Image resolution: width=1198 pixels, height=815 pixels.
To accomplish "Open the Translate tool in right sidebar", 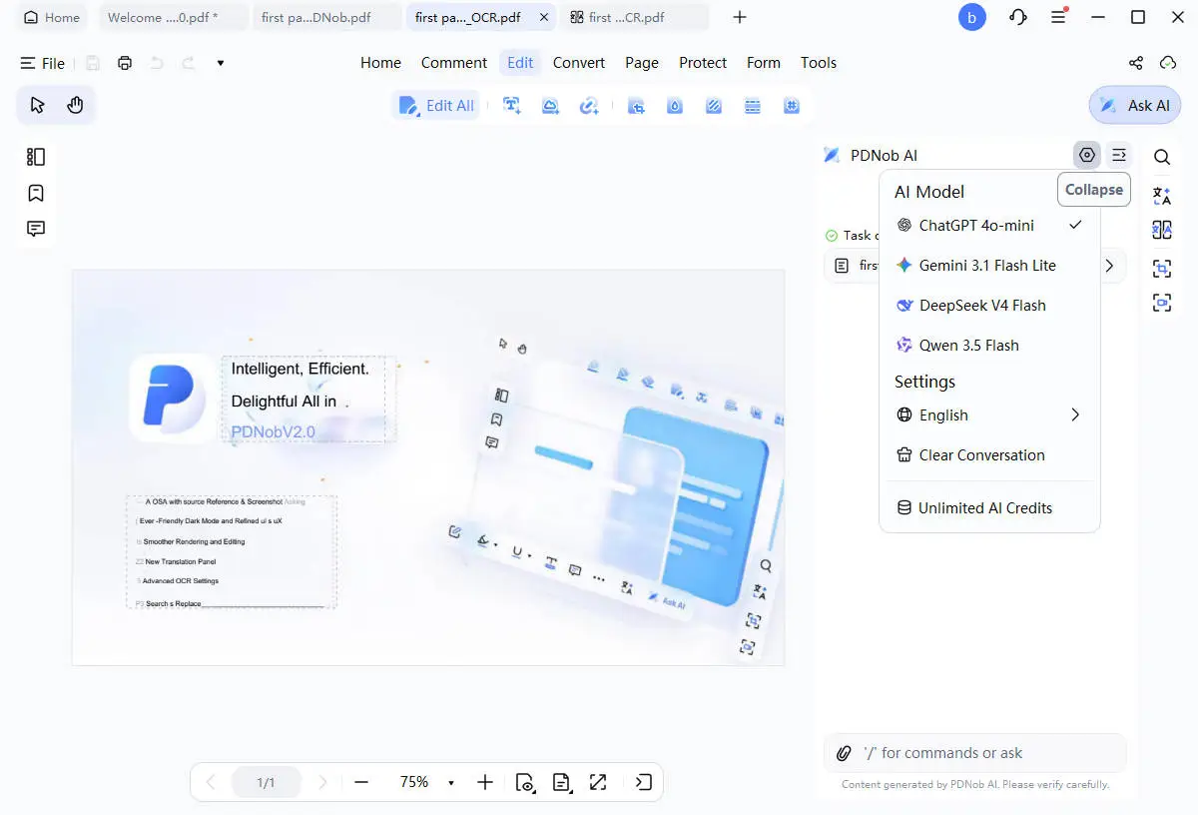I will pos(1162,195).
